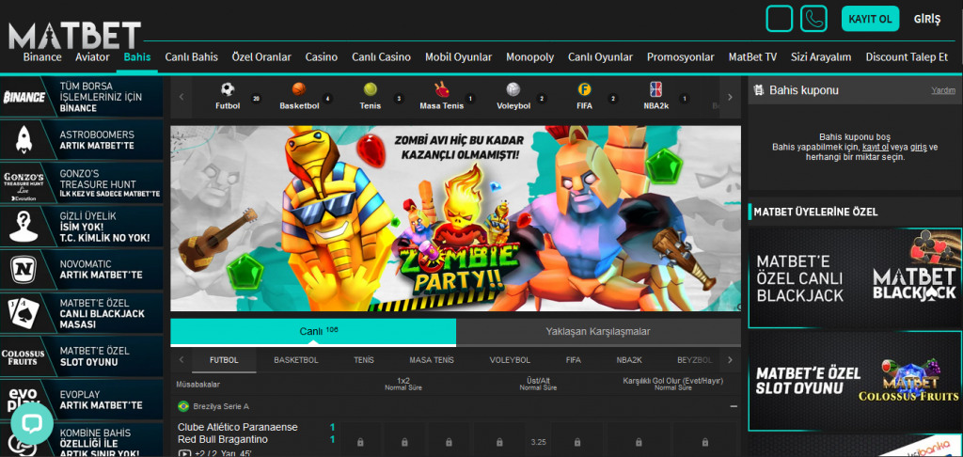Click the 3.25 odds value
Screen dimensions: 963x457
coord(537,442)
